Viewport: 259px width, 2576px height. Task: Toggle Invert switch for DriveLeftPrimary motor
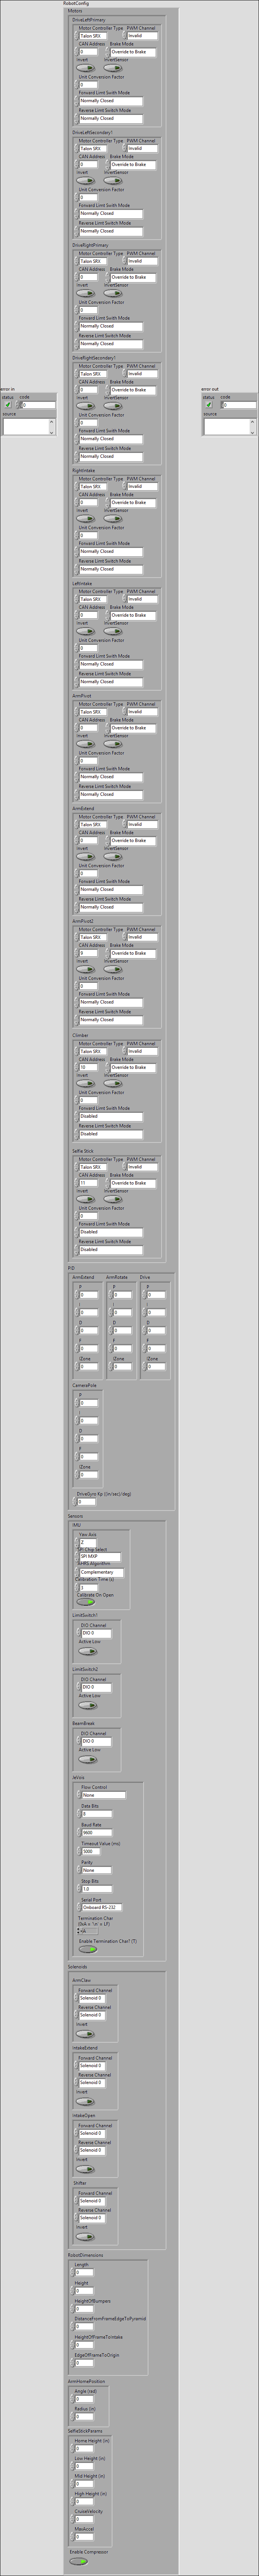[86, 69]
